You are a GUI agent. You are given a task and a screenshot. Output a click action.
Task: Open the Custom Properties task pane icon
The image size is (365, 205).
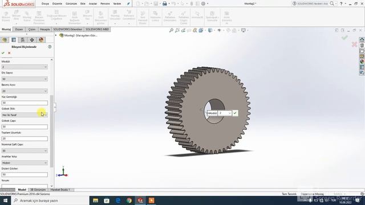362,67
